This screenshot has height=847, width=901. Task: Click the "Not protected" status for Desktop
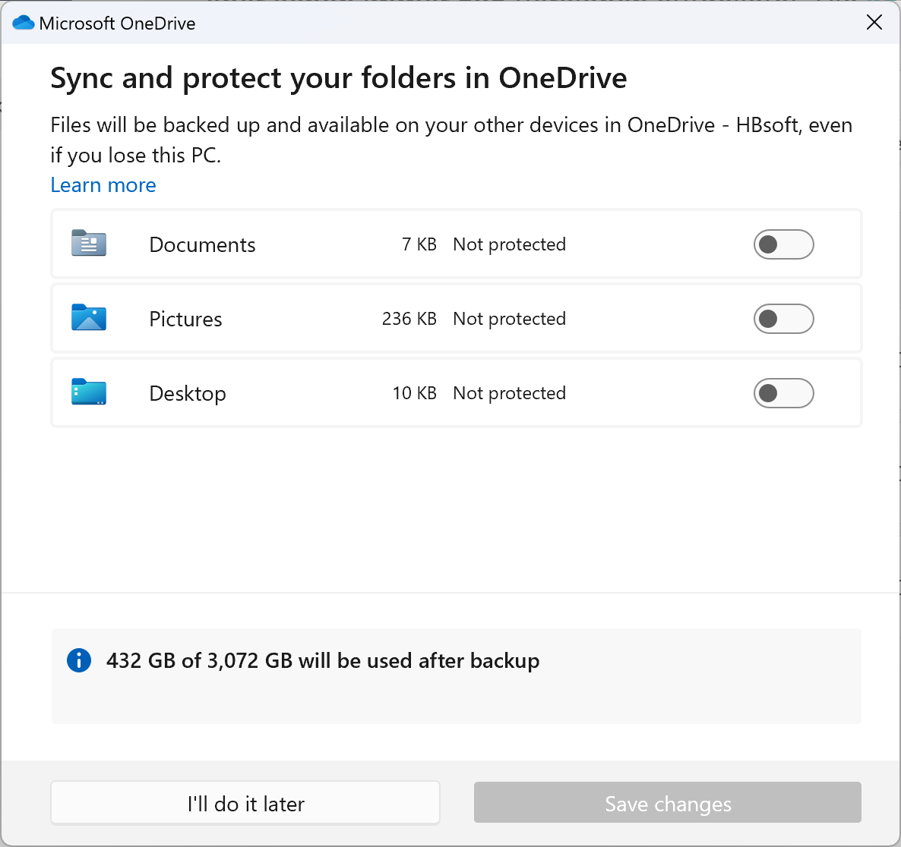(x=509, y=393)
